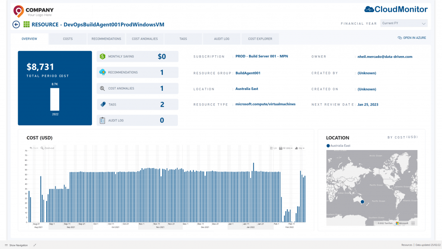The width and height of the screenshot is (442, 249).
Task: Click the BY COST (USD) label
Action: (403, 137)
